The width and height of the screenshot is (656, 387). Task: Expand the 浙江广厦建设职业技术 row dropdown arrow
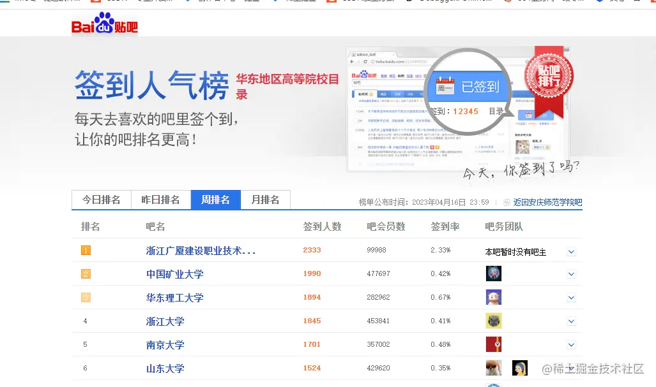click(x=571, y=252)
